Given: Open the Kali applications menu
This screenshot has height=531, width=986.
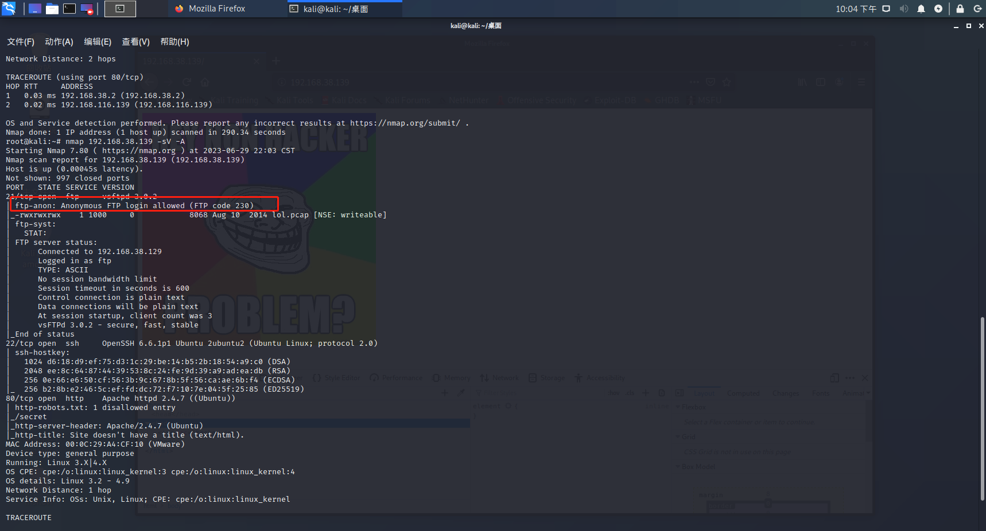Looking at the screenshot, I should click(x=9, y=9).
